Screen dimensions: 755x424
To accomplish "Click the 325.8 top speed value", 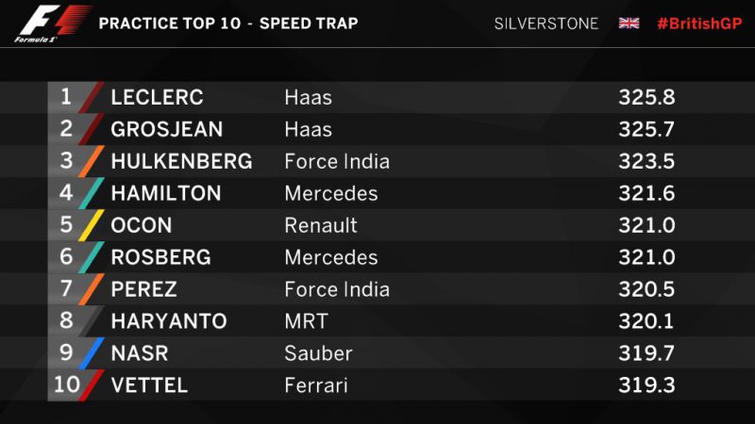I will [x=646, y=97].
